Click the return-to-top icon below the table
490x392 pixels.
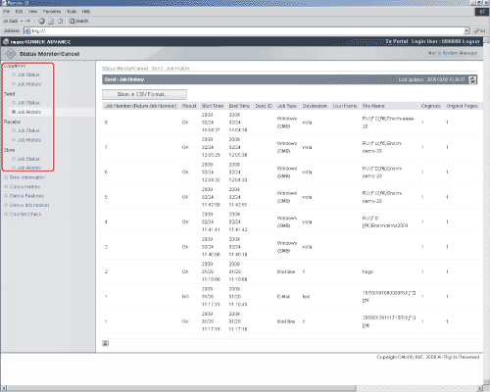105,343
